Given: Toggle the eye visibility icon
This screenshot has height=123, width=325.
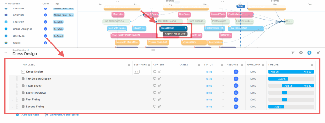Looking at the screenshot, I should (301, 53).
